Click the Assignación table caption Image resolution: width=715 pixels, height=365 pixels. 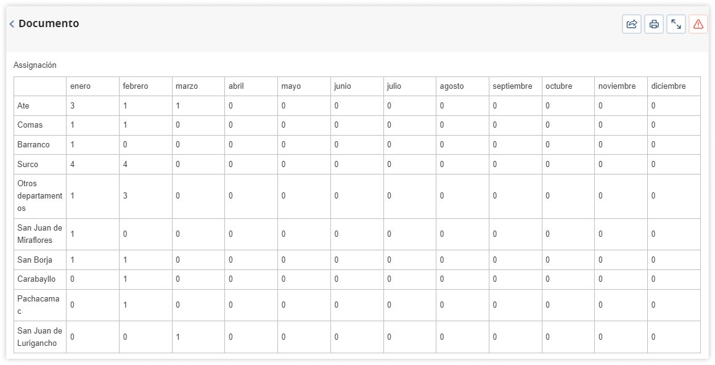(x=35, y=65)
